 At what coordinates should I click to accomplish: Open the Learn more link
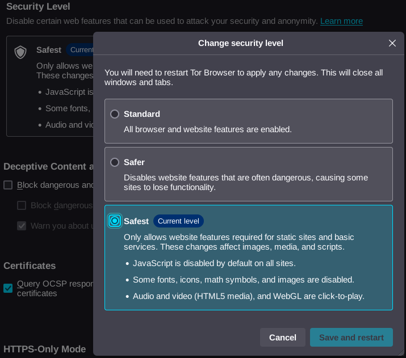click(341, 21)
